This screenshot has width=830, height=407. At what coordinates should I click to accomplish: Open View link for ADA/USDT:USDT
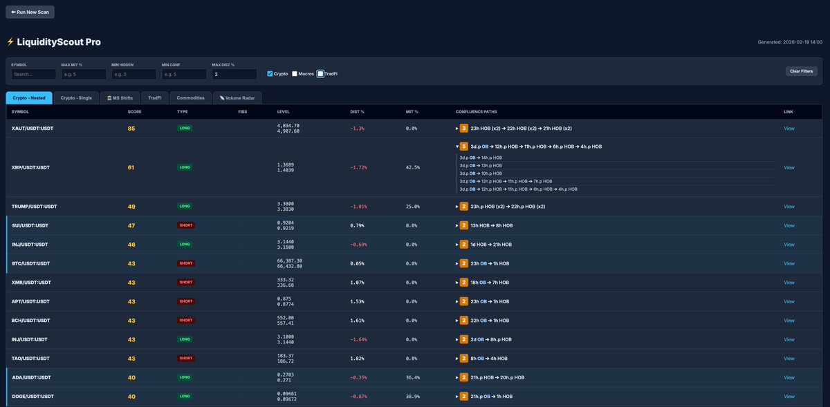(789, 377)
